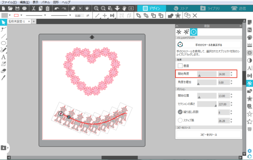Add new document tab with plus
The image size is (253, 160).
click(34, 21)
